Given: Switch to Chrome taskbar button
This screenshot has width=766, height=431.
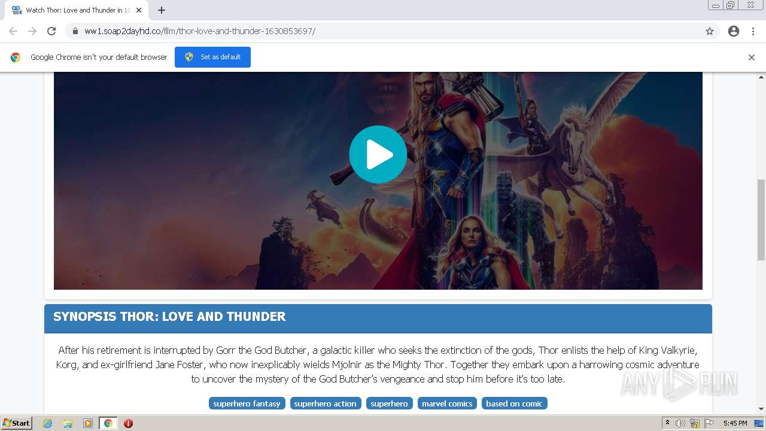Looking at the screenshot, I should [108, 423].
